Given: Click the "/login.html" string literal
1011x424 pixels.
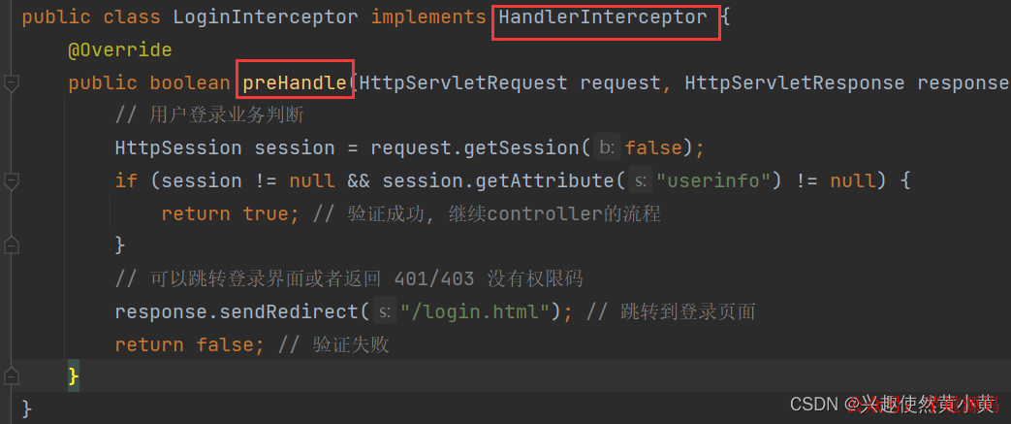Looking at the screenshot, I should click(x=475, y=311).
